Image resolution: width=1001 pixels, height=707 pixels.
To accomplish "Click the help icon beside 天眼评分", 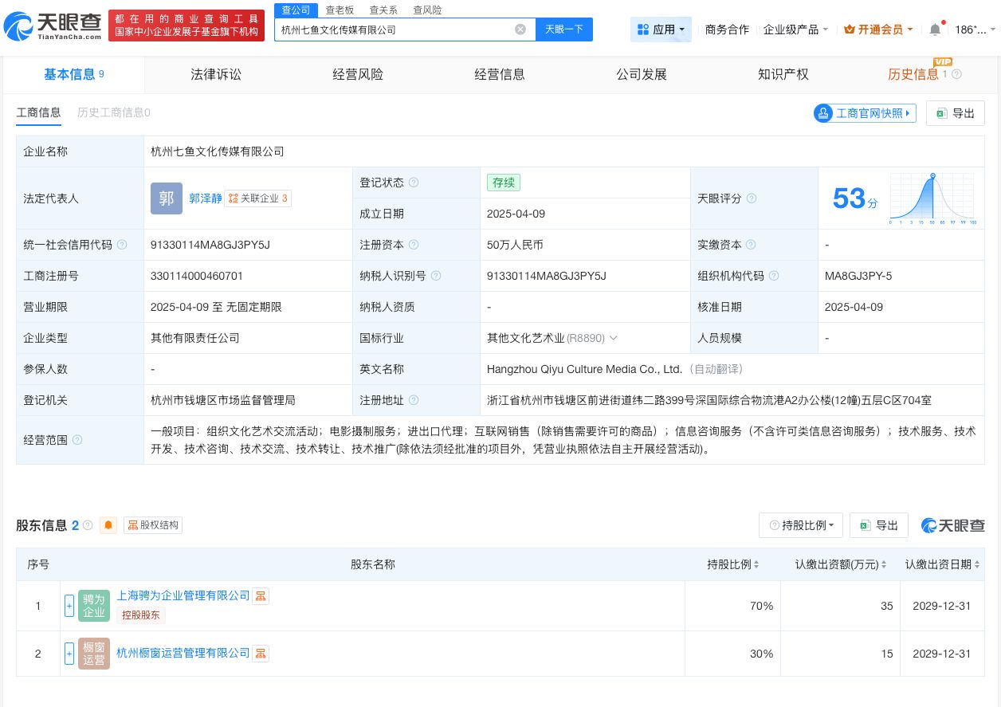I will pos(752,198).
